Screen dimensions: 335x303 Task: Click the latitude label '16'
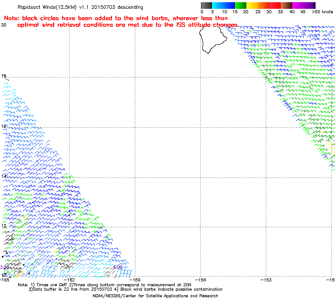pos(4,126)
